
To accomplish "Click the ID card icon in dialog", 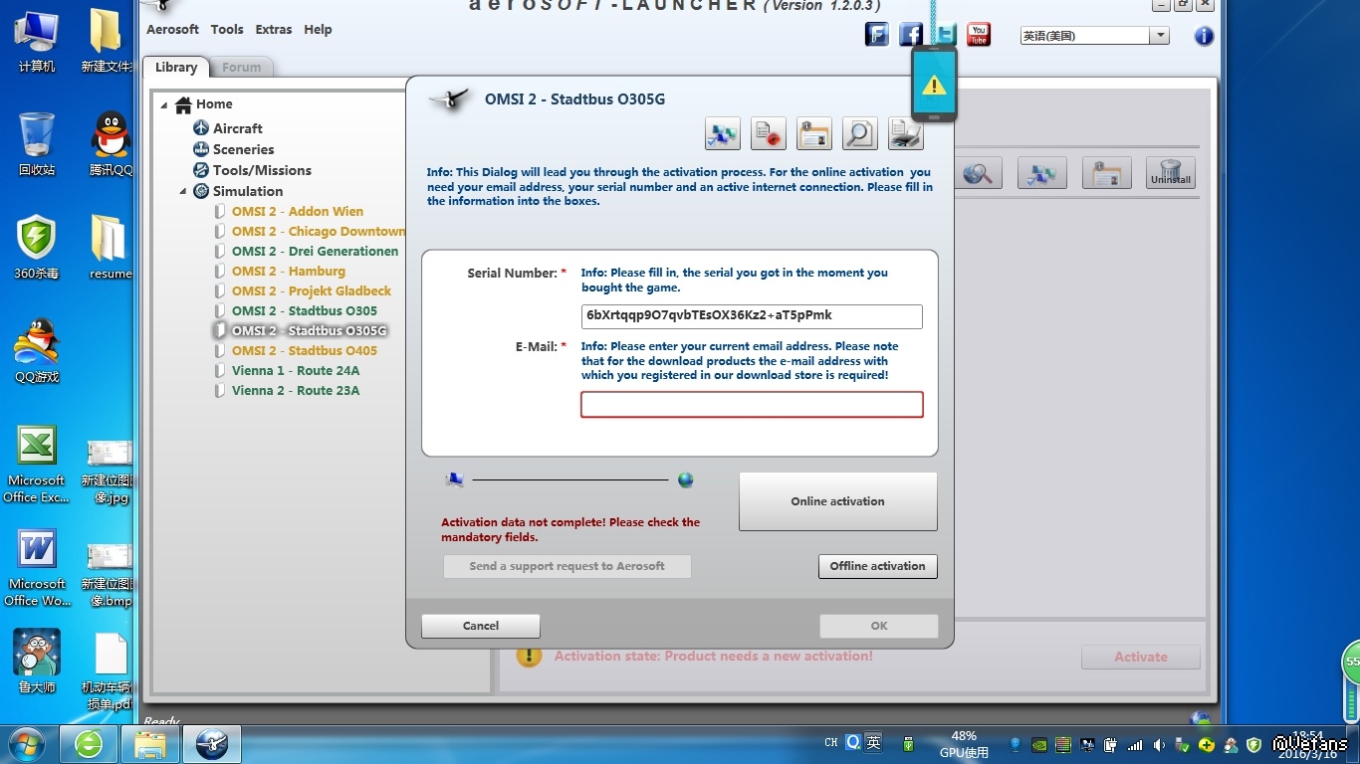I will click(x=814, y=133).
